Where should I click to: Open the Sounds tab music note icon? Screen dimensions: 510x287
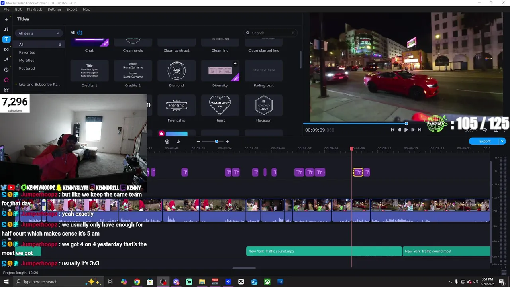(x=6, y=29)
